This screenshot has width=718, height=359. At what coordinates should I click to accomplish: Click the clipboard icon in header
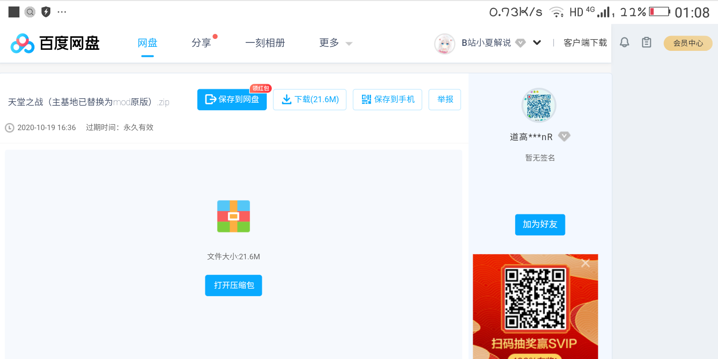point(647,43)
